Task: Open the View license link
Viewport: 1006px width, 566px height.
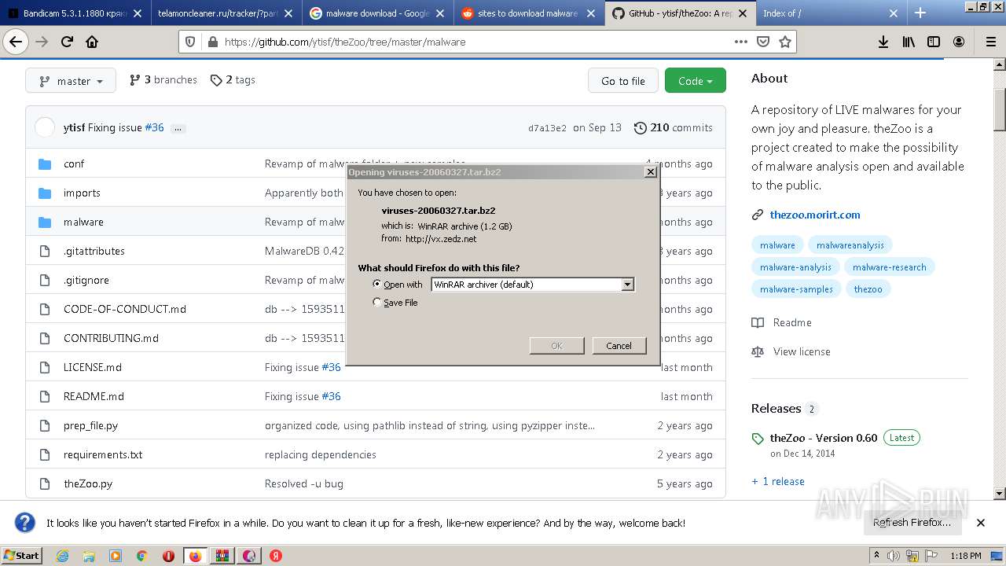Action: click(802, 351)
